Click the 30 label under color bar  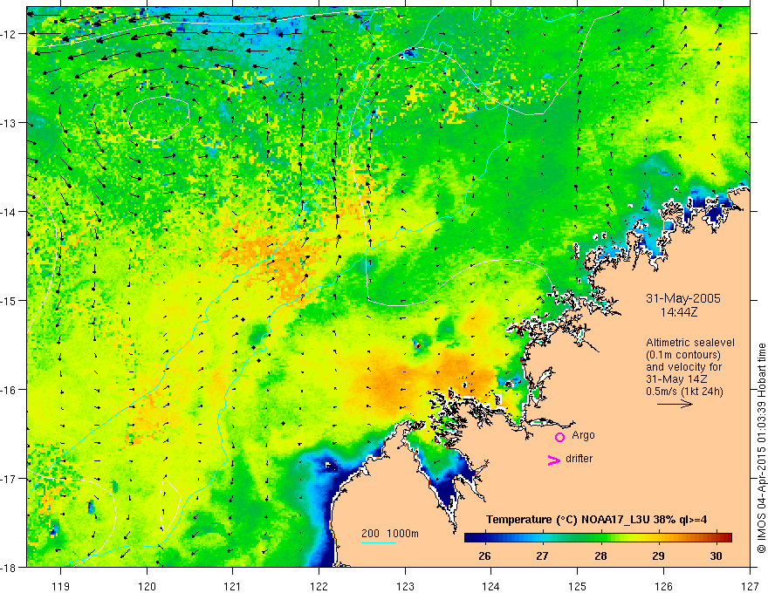pyautogui.click(x=717, y=556)
